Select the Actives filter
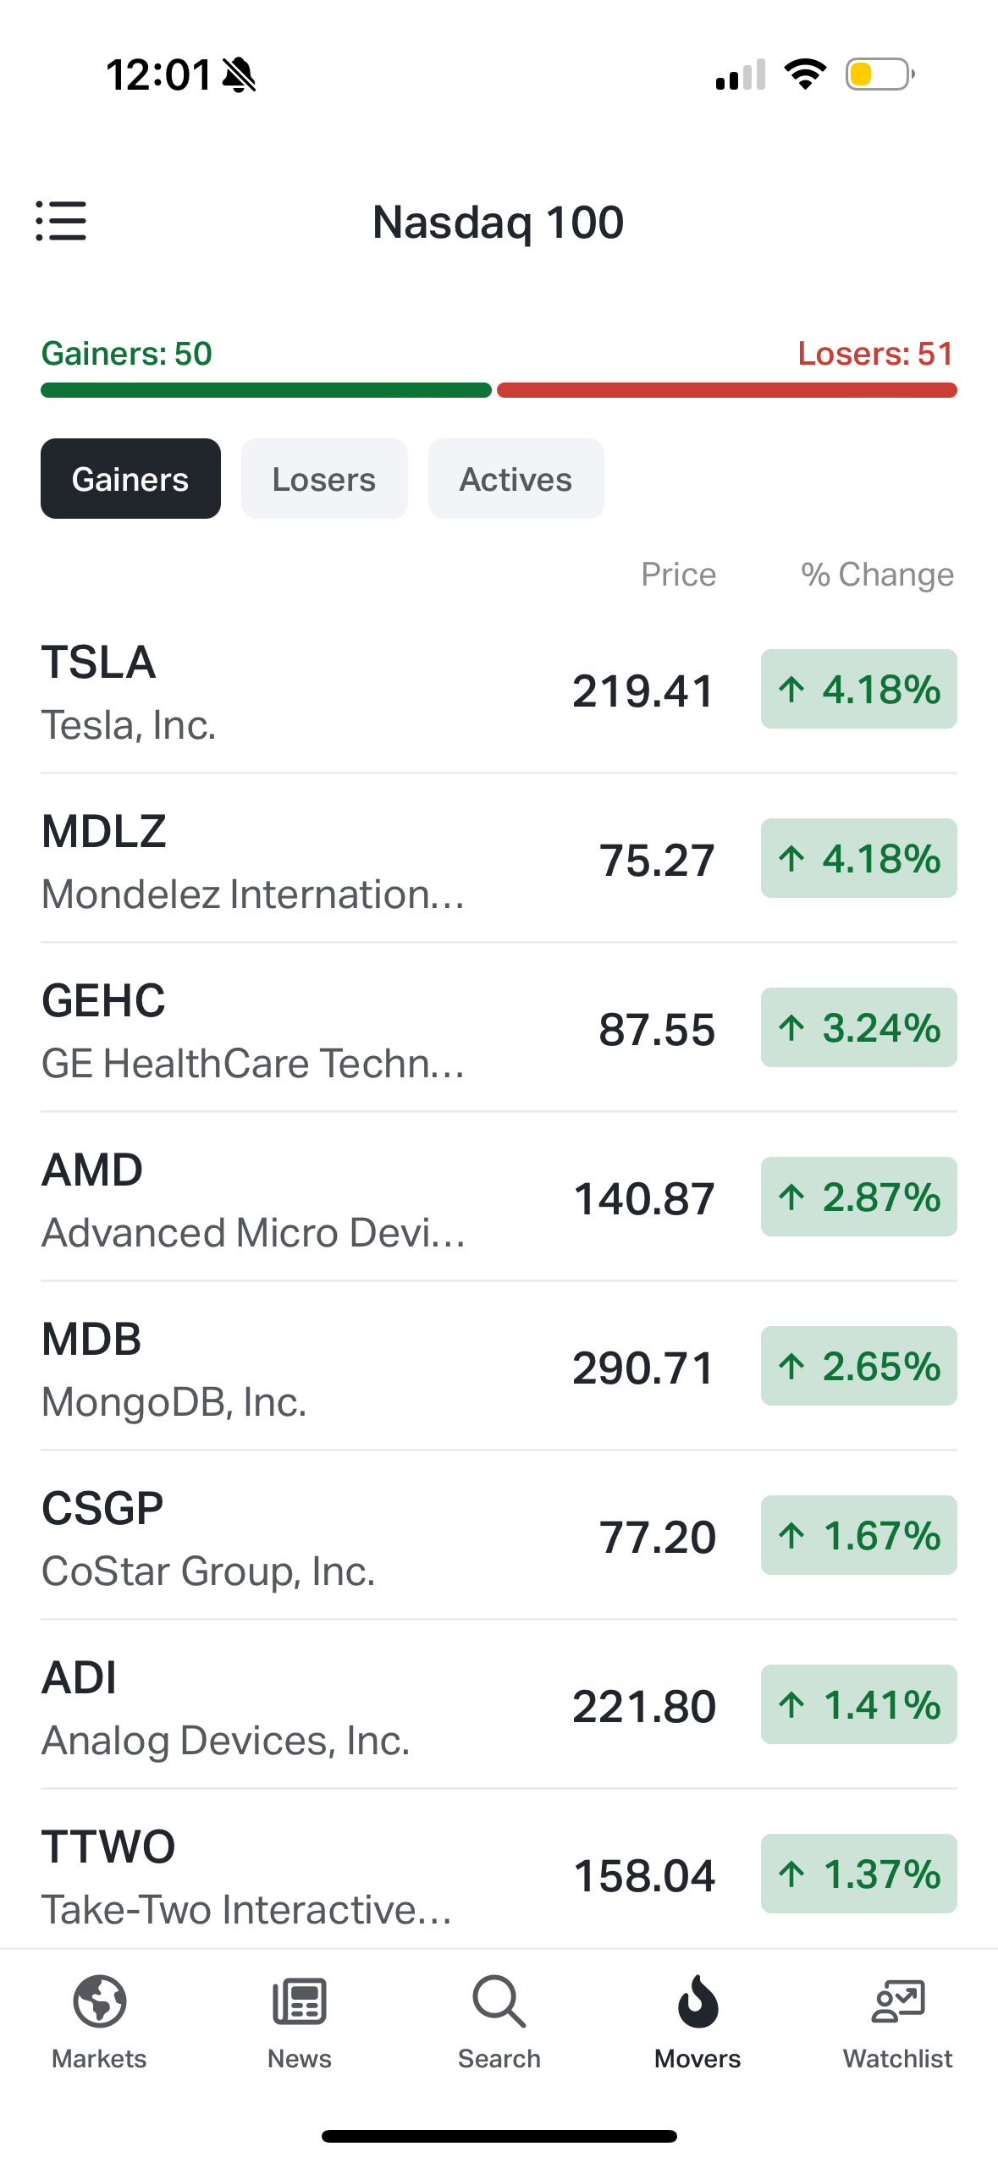The height and width of the screenshot is (2163, 998). pyautogui.click(x=516, y=479)
